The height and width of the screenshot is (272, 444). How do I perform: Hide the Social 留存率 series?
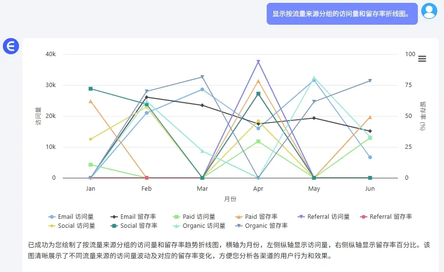tap(134, 226)
